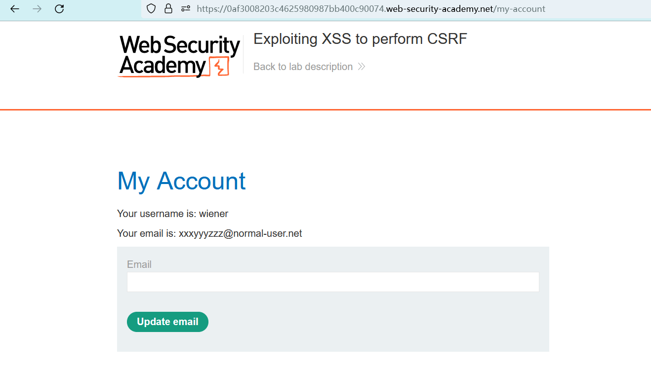Screen dimensions: 651x369
Task: Click the browser back arrow
Action: (x=15, y=9)
